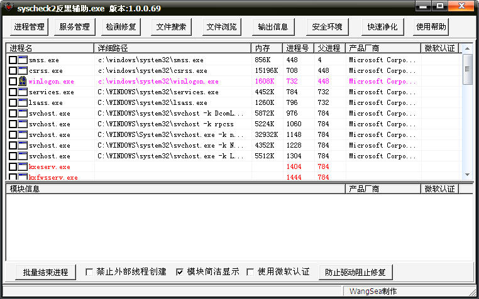The height and width of the screenshot is (299, 479).
Task: Open 安全环境 tab
Action: coord(327,27)
